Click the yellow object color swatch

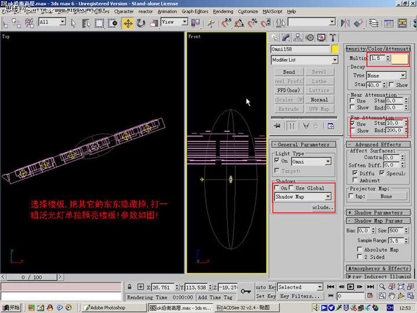335,49
